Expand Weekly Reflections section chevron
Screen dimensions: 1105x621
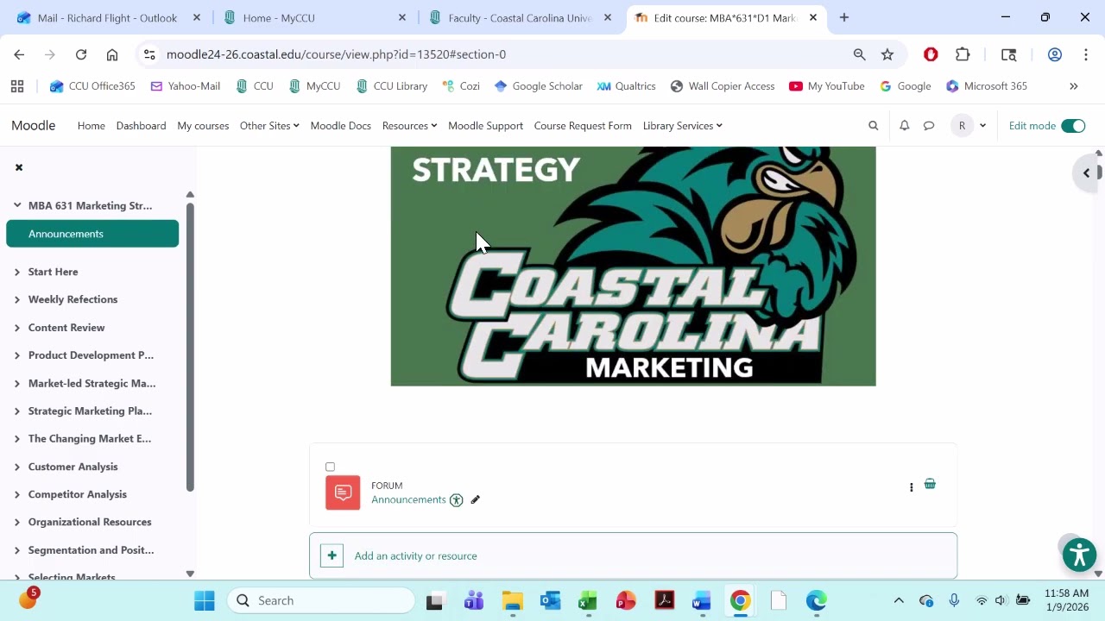pos(17,299)
